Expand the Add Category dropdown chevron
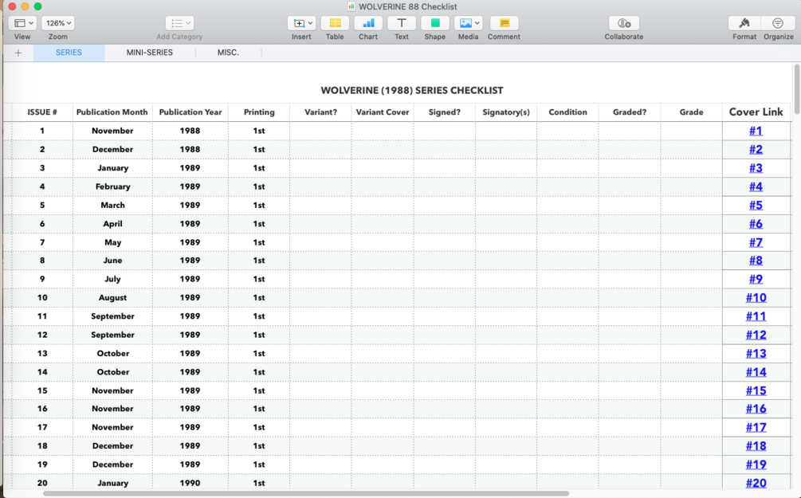The height and width of the screenshot is (498, 801). (x=189, y=23)
